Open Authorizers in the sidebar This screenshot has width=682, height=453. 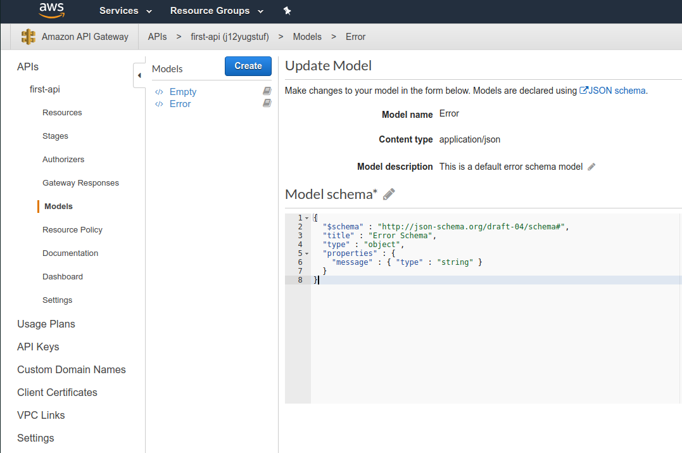coord(63,160)
